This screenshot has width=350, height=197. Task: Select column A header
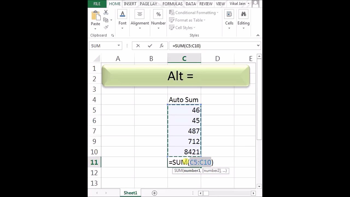pyautogui.click(x=118, y=59)
